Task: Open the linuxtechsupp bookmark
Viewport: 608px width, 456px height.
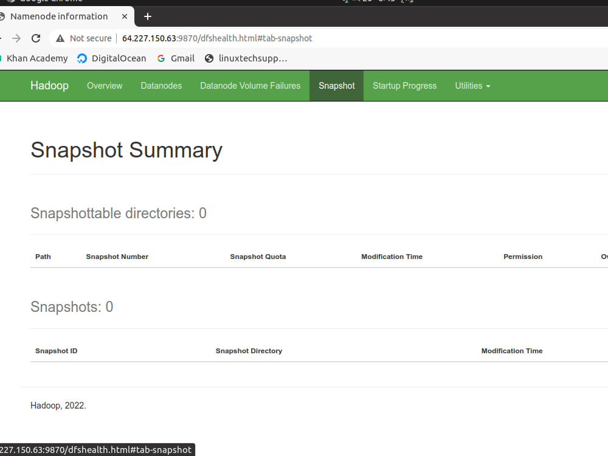Action: coord(246,58)
